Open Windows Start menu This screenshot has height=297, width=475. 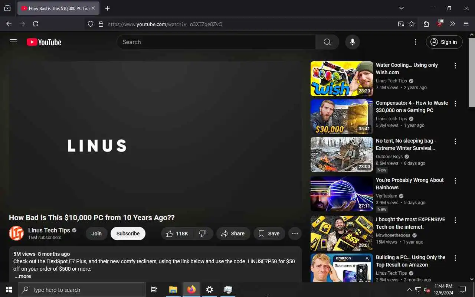9,290
